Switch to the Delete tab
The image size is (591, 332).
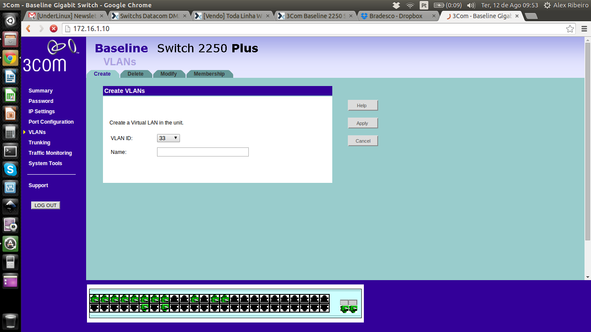pyautogui.click(x=135, y=74)
